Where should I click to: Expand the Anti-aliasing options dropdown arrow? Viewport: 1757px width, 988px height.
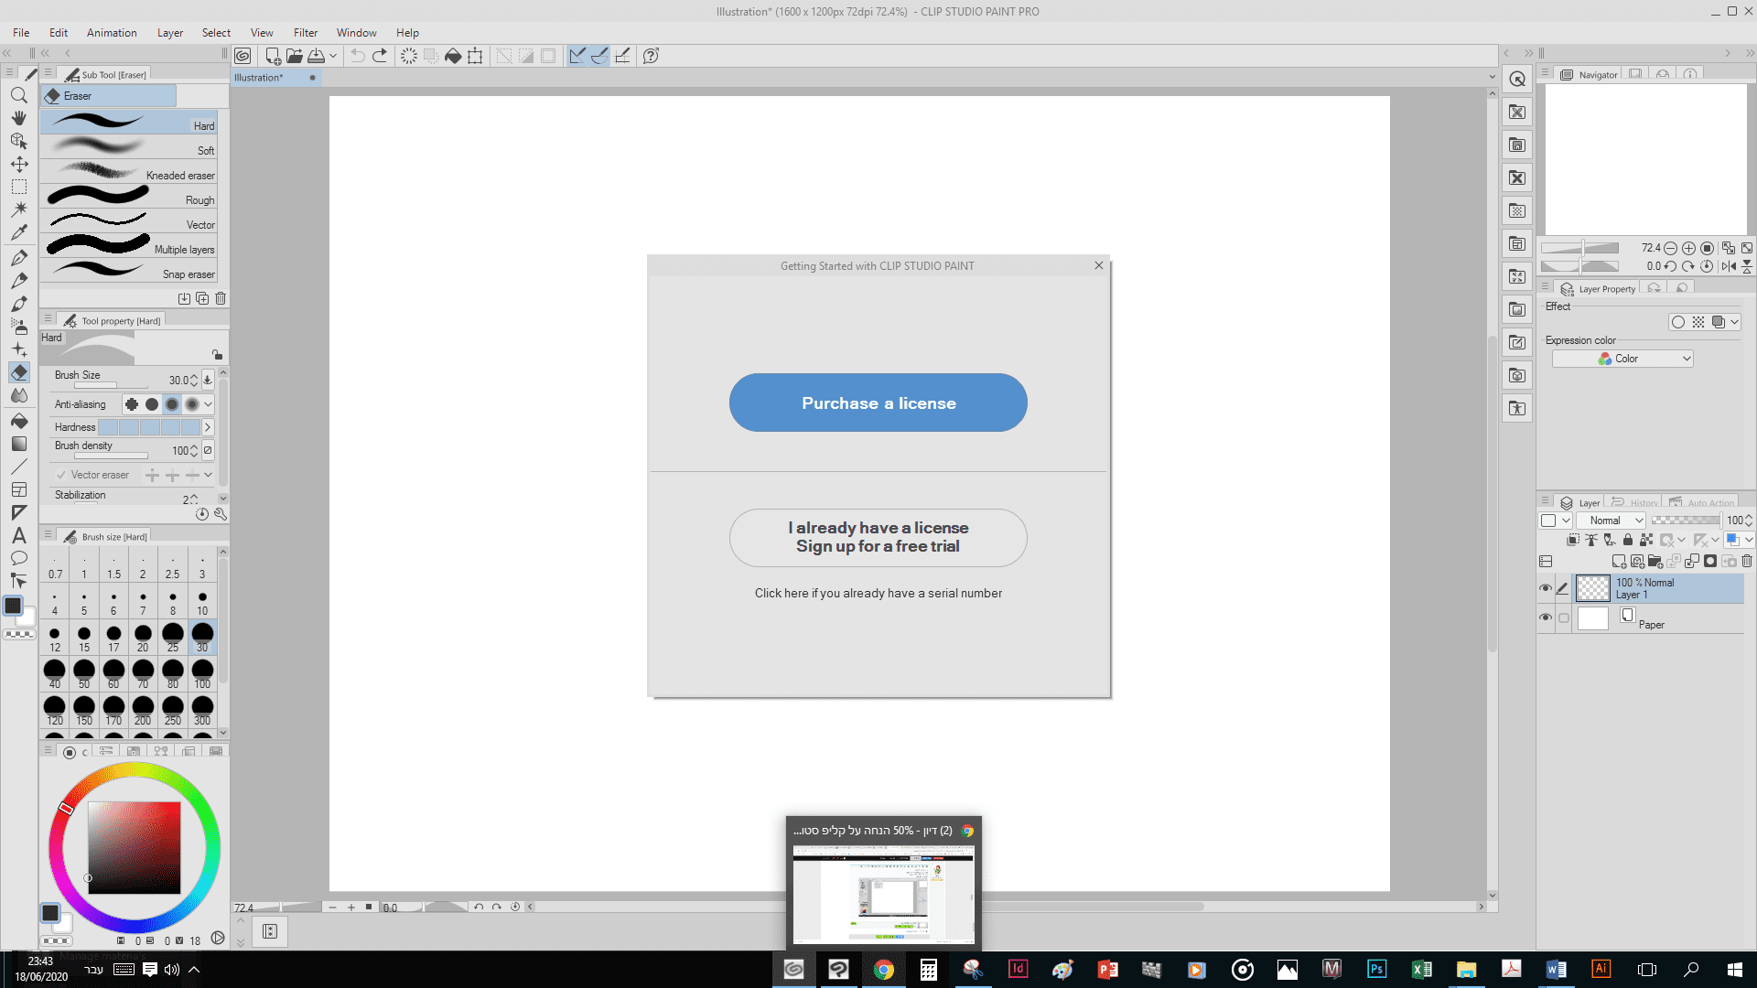coord(209,404)
